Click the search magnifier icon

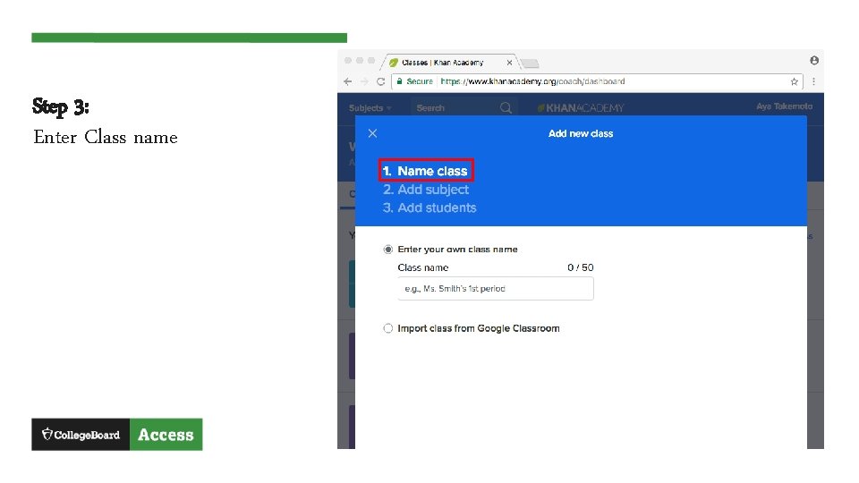pos(506,108)
